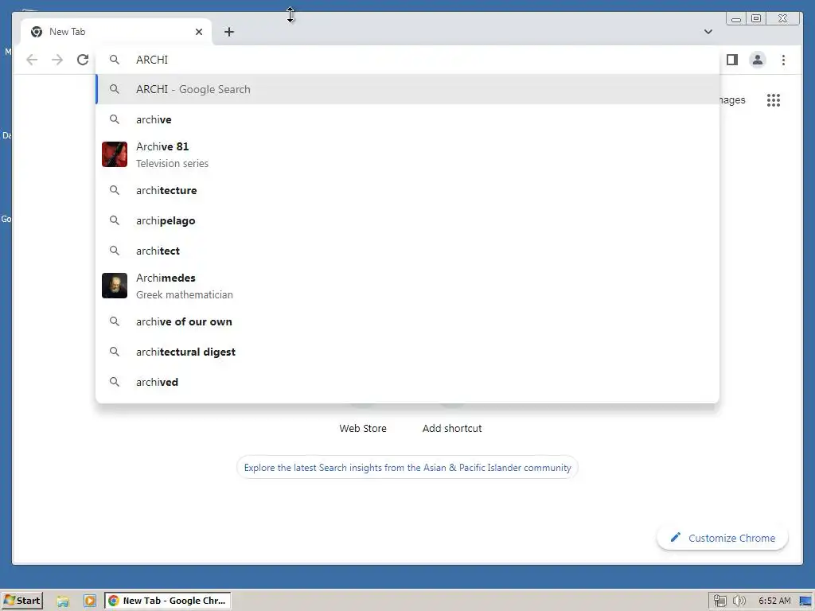Click the Images link behind the dropdown

(x=733, y=99)
